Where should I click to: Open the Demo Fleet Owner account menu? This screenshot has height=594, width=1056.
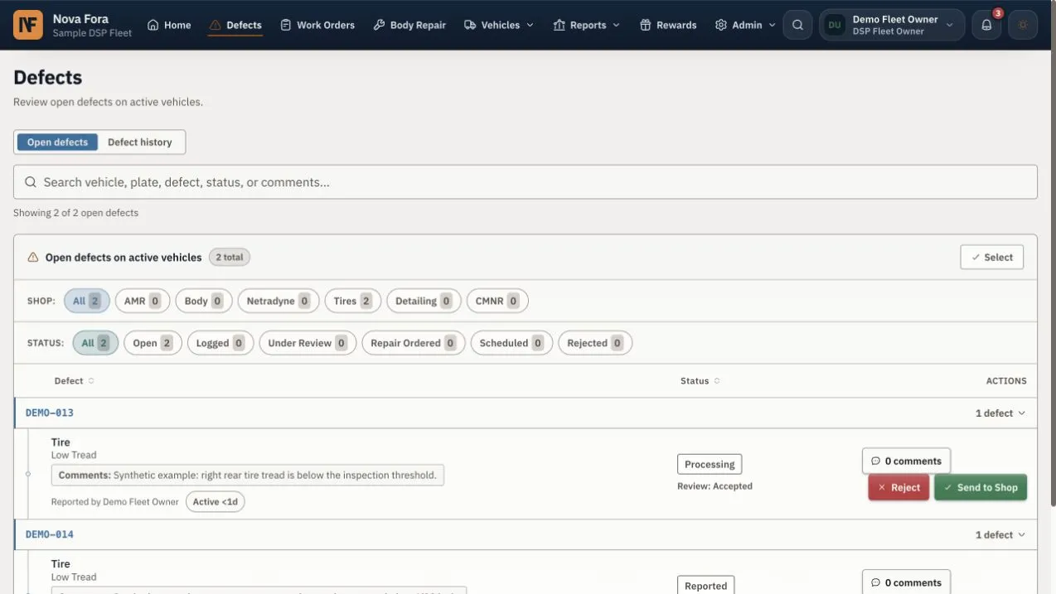892,25
